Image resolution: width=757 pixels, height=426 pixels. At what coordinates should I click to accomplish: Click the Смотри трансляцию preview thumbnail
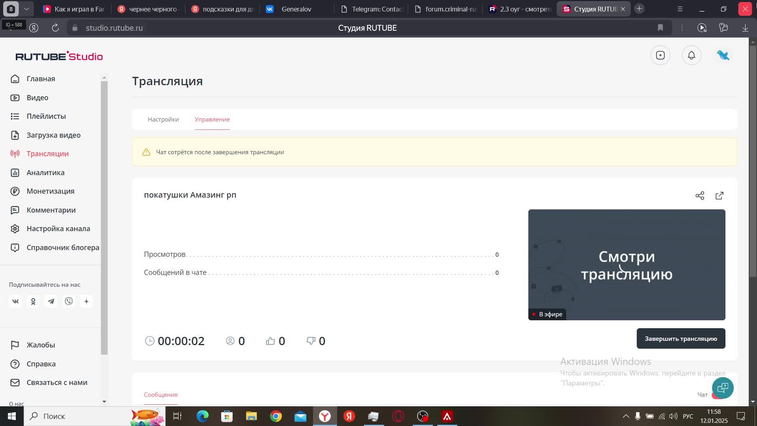626,264
